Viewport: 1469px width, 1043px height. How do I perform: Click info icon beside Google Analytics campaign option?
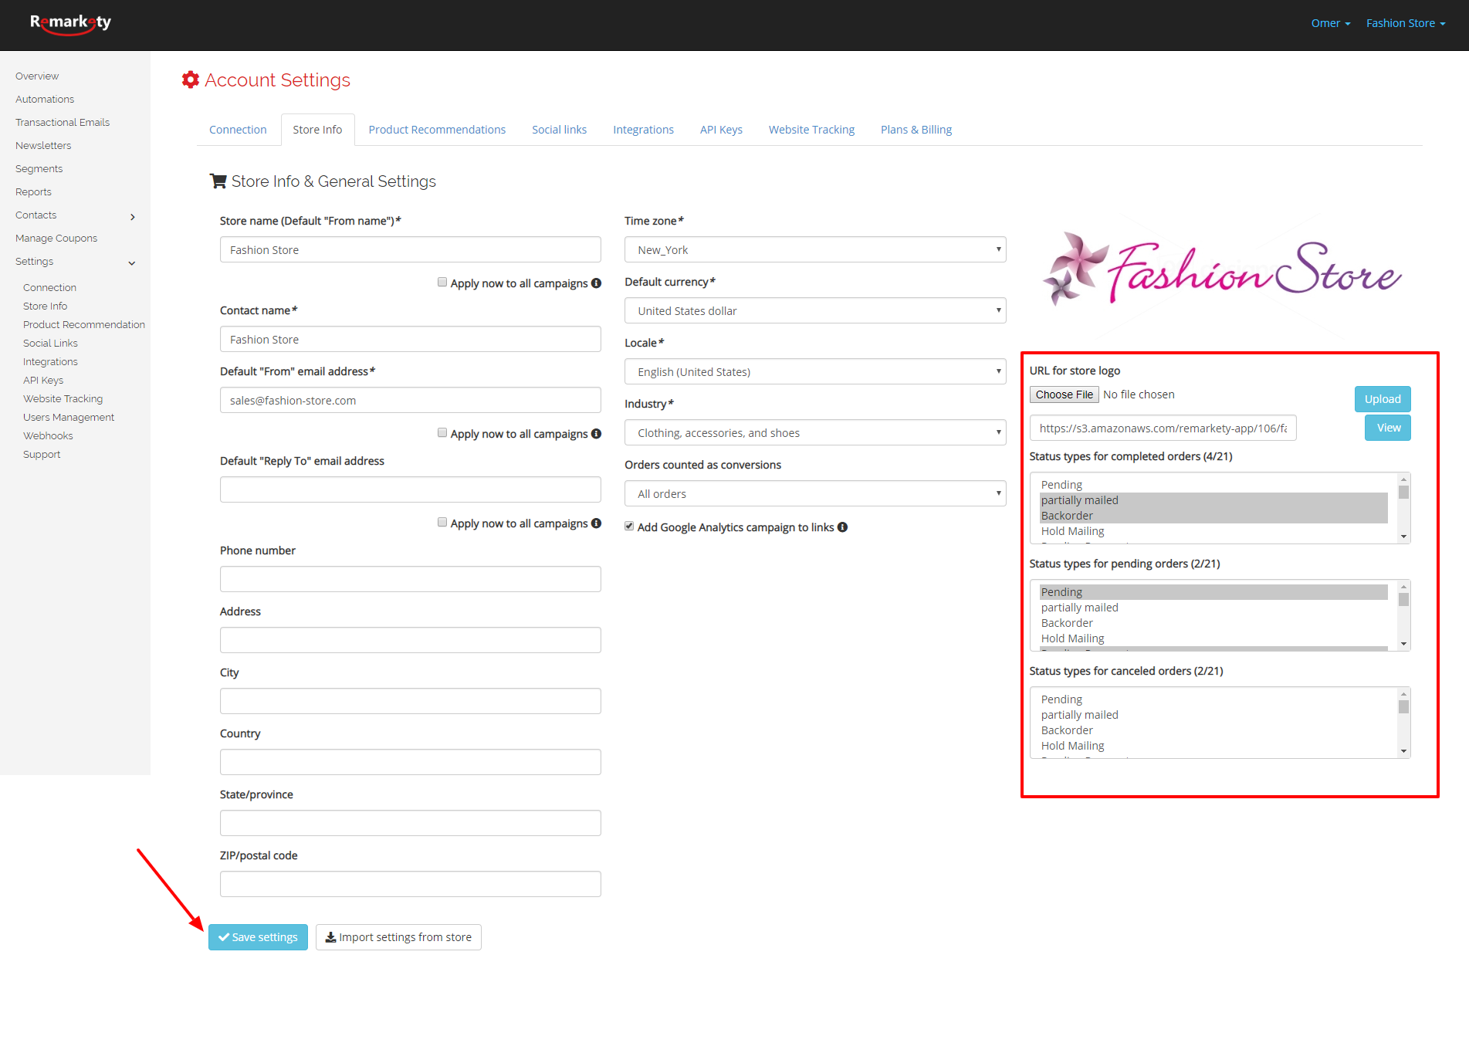842,527
